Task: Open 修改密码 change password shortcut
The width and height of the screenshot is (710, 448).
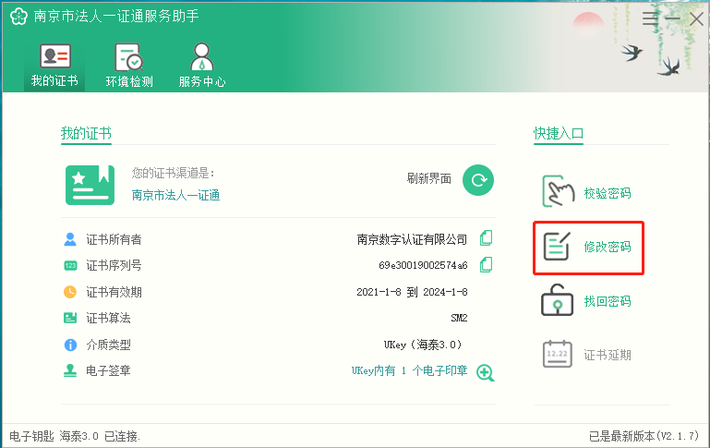Action: tap(588, 248)
